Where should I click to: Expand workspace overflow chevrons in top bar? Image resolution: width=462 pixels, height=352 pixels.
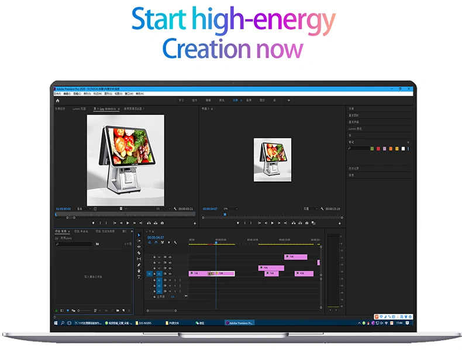(289, 100)
